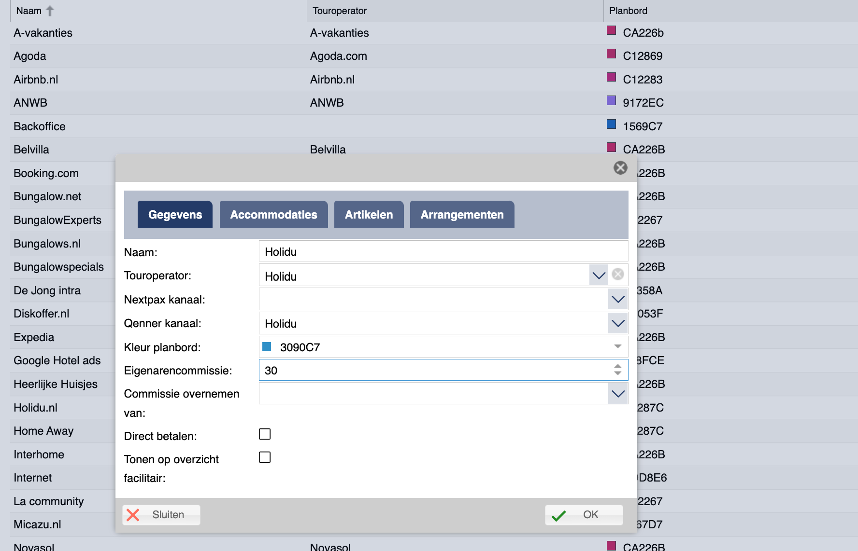Screen dimensions: 858x551
Task: Click the Sluiten button
Action: 161,515
